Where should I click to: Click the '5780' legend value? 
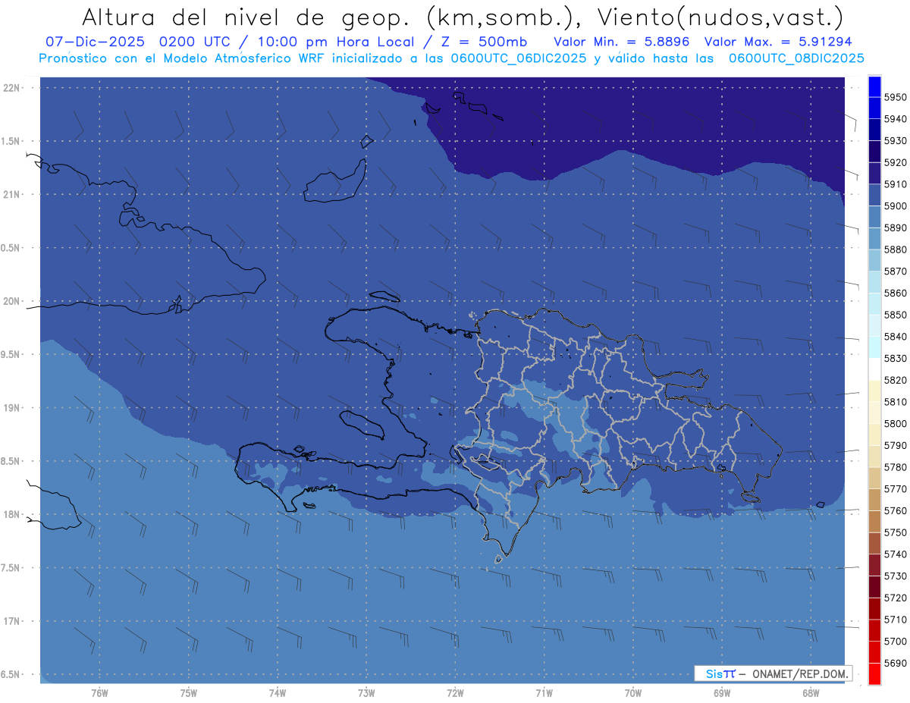[895, 468]
